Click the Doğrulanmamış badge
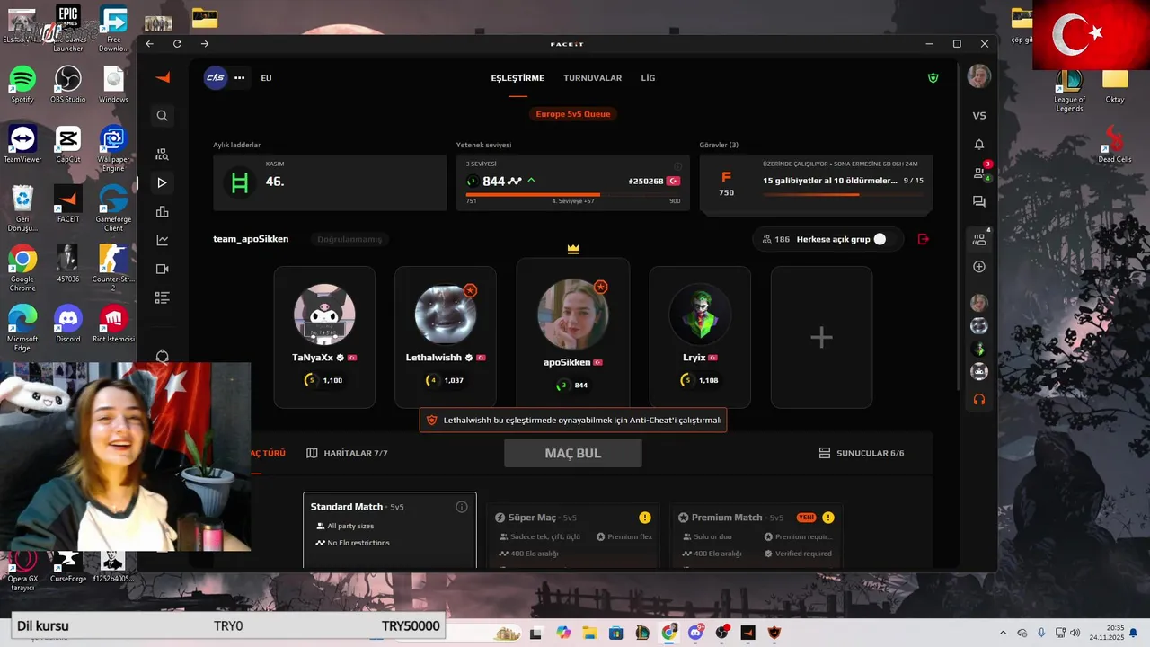The width and height of the screenshot is (1150, 647). [349, 239]
